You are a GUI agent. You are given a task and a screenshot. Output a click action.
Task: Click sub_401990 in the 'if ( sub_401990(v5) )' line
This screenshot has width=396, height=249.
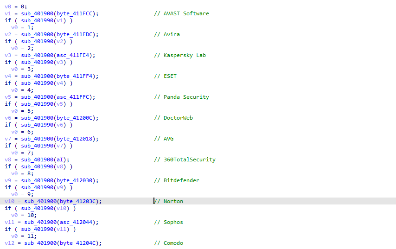(37, 104)
